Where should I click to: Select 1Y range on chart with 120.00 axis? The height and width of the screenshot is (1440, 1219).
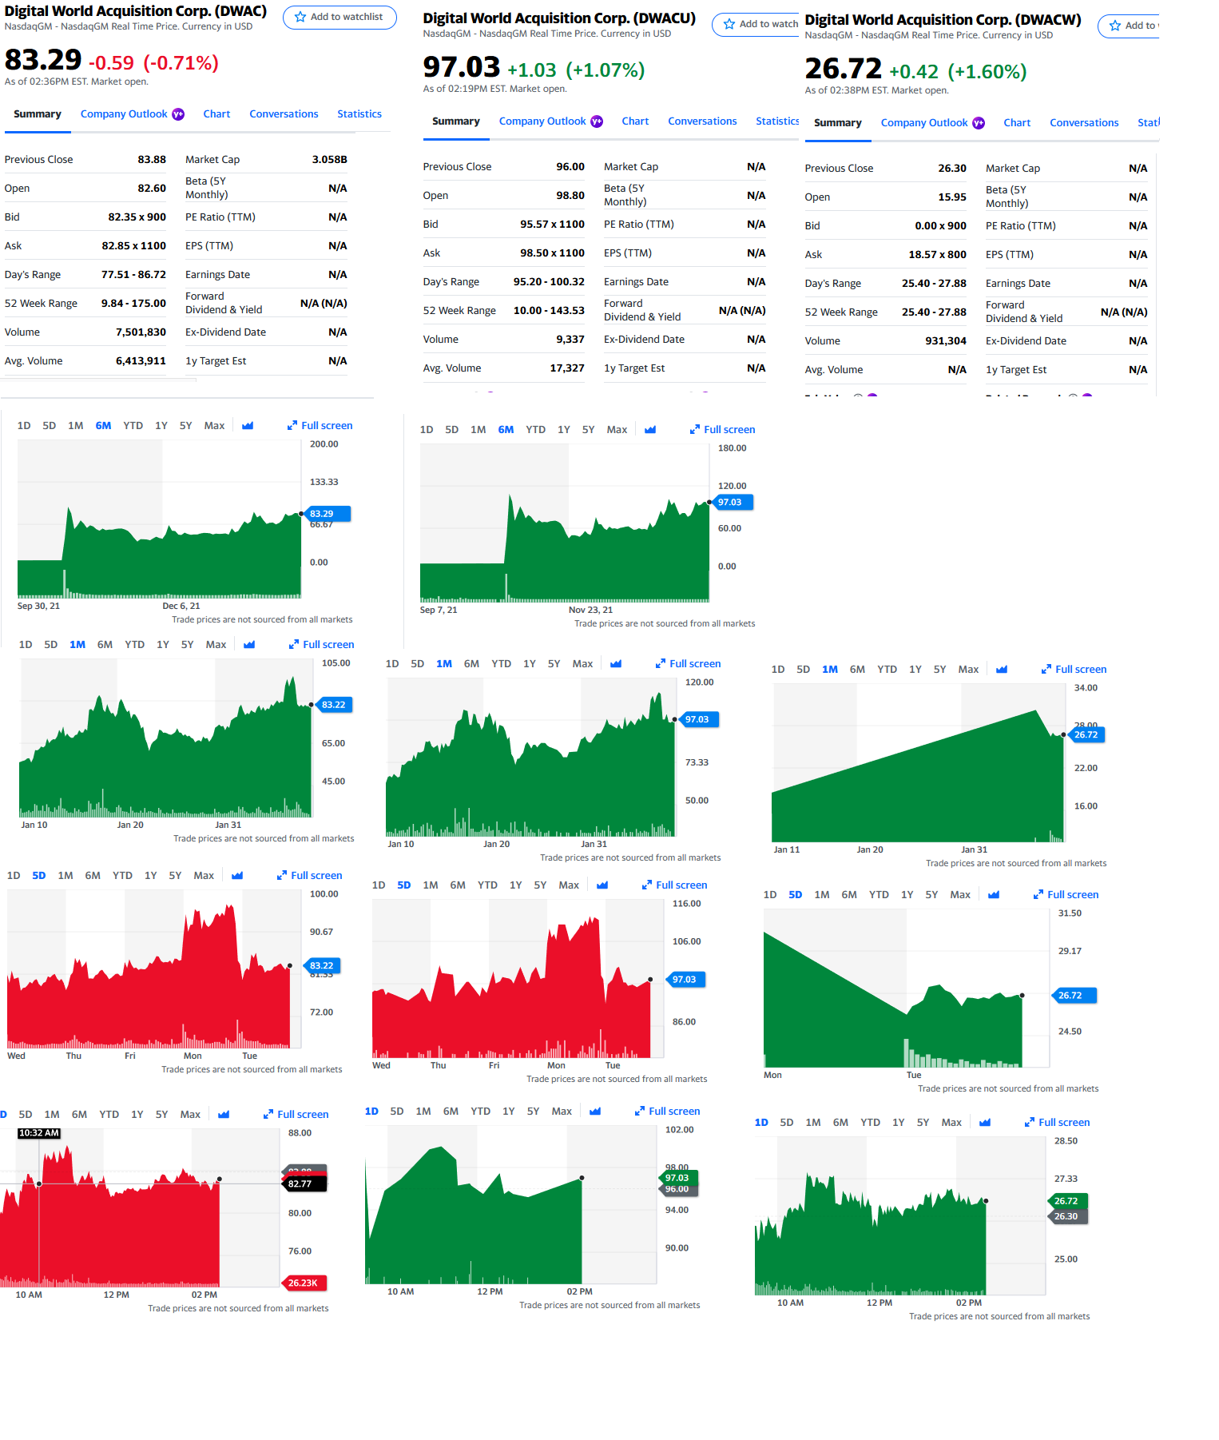(x=530, y=664)
